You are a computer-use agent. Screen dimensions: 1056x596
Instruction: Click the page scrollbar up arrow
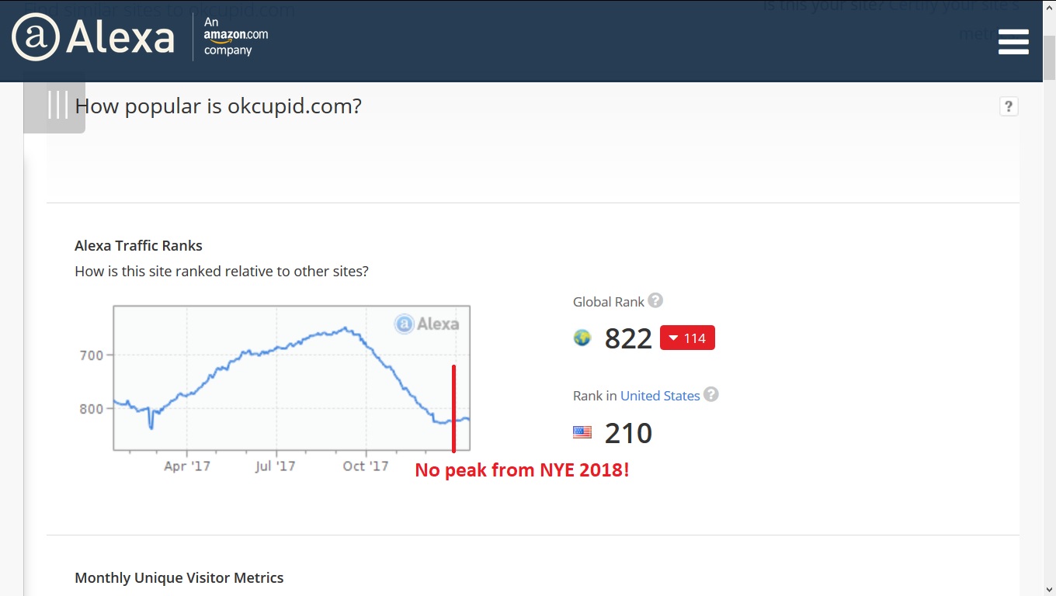tap(1049, 7)
